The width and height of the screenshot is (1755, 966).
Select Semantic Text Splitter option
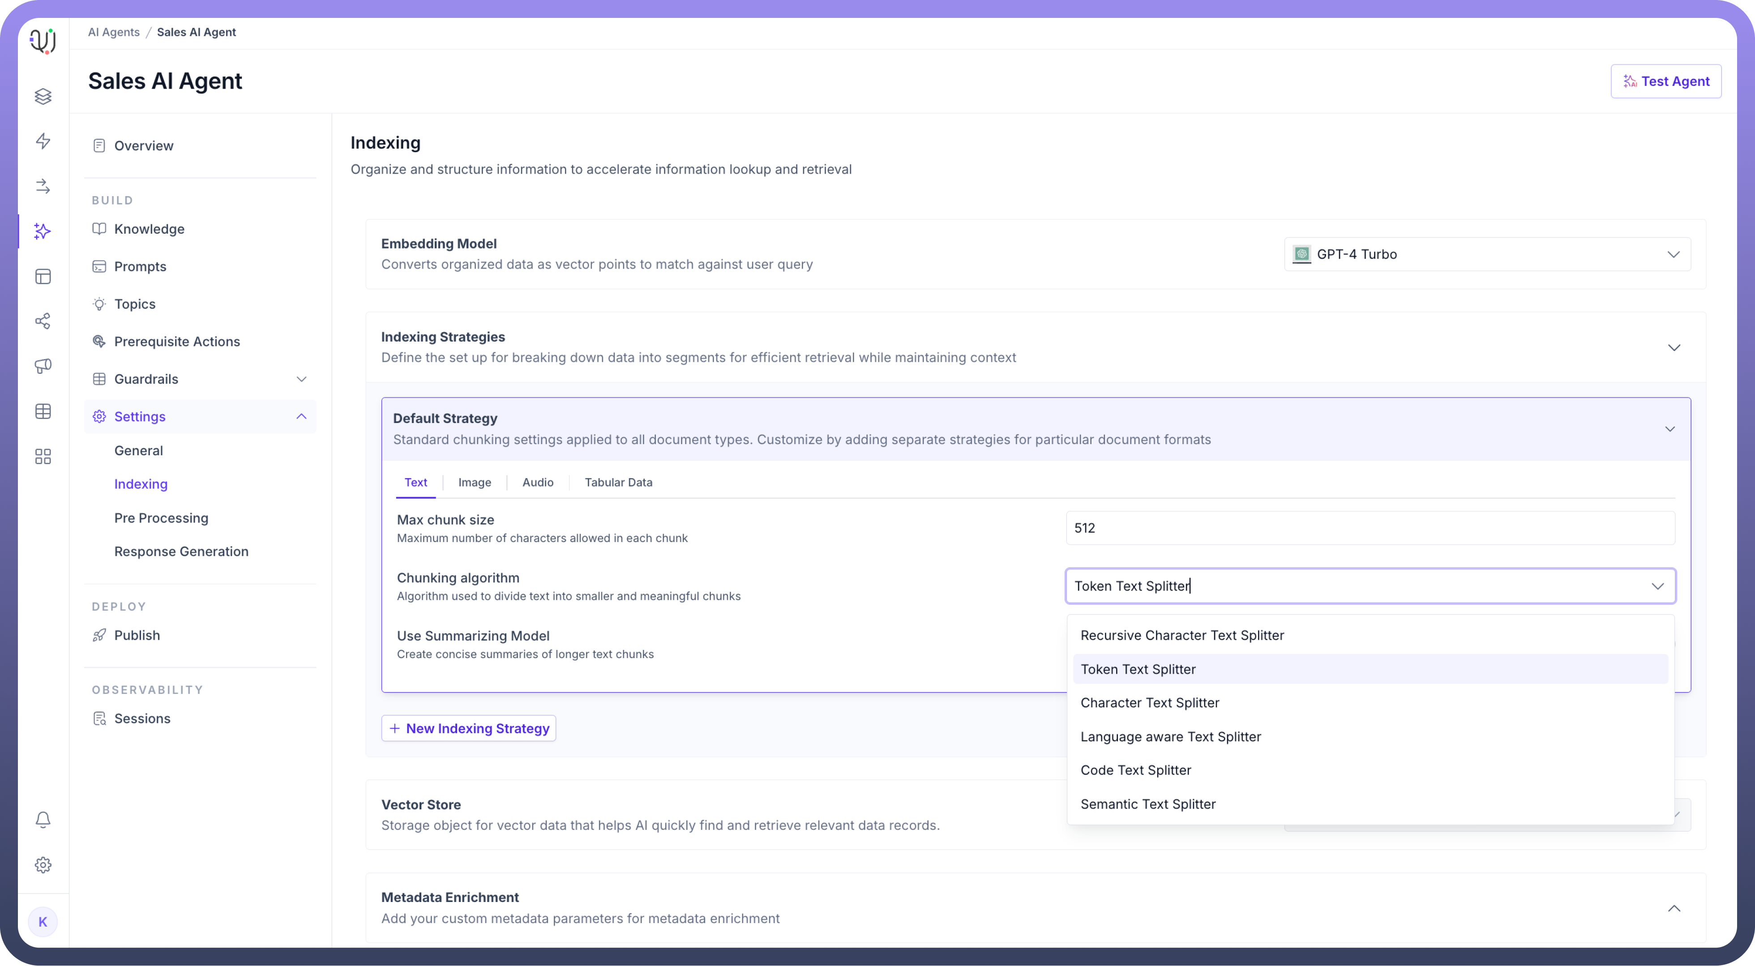tap(1148, 804)
